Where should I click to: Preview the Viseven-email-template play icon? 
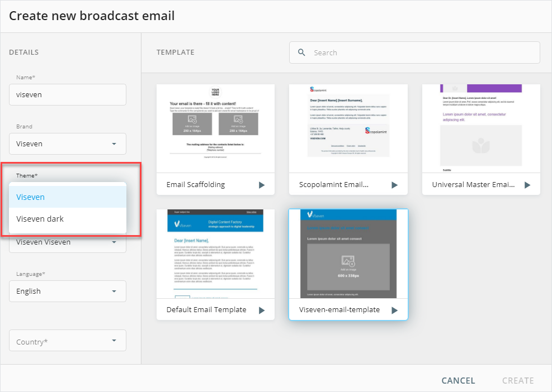[x=394, y=310]
